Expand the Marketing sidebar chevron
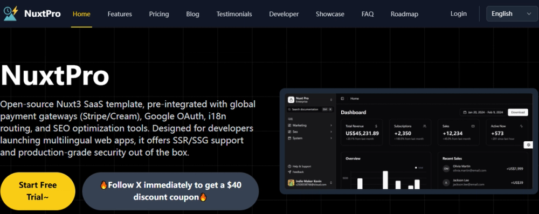Screen dimensions: 539x214 (x=331, y=125)
